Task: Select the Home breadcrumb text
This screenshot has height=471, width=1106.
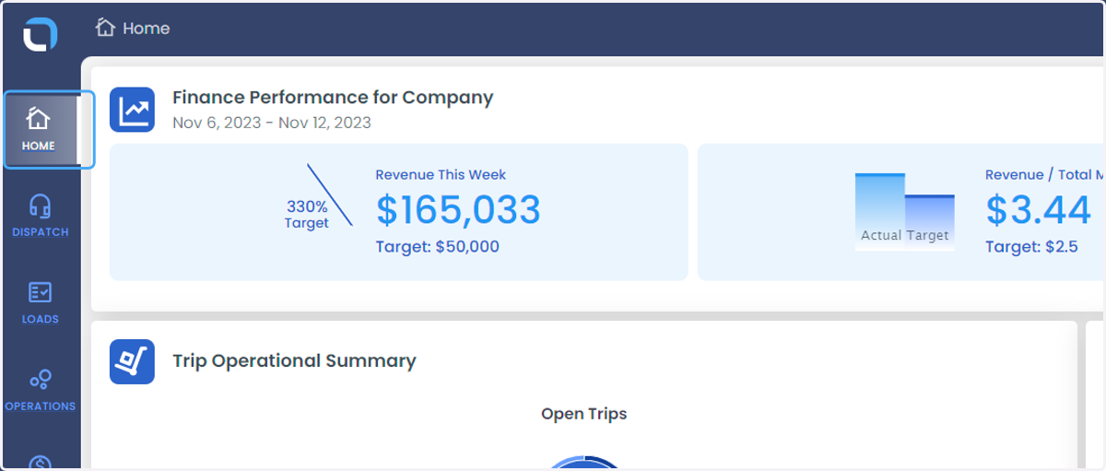Action: 147,29
